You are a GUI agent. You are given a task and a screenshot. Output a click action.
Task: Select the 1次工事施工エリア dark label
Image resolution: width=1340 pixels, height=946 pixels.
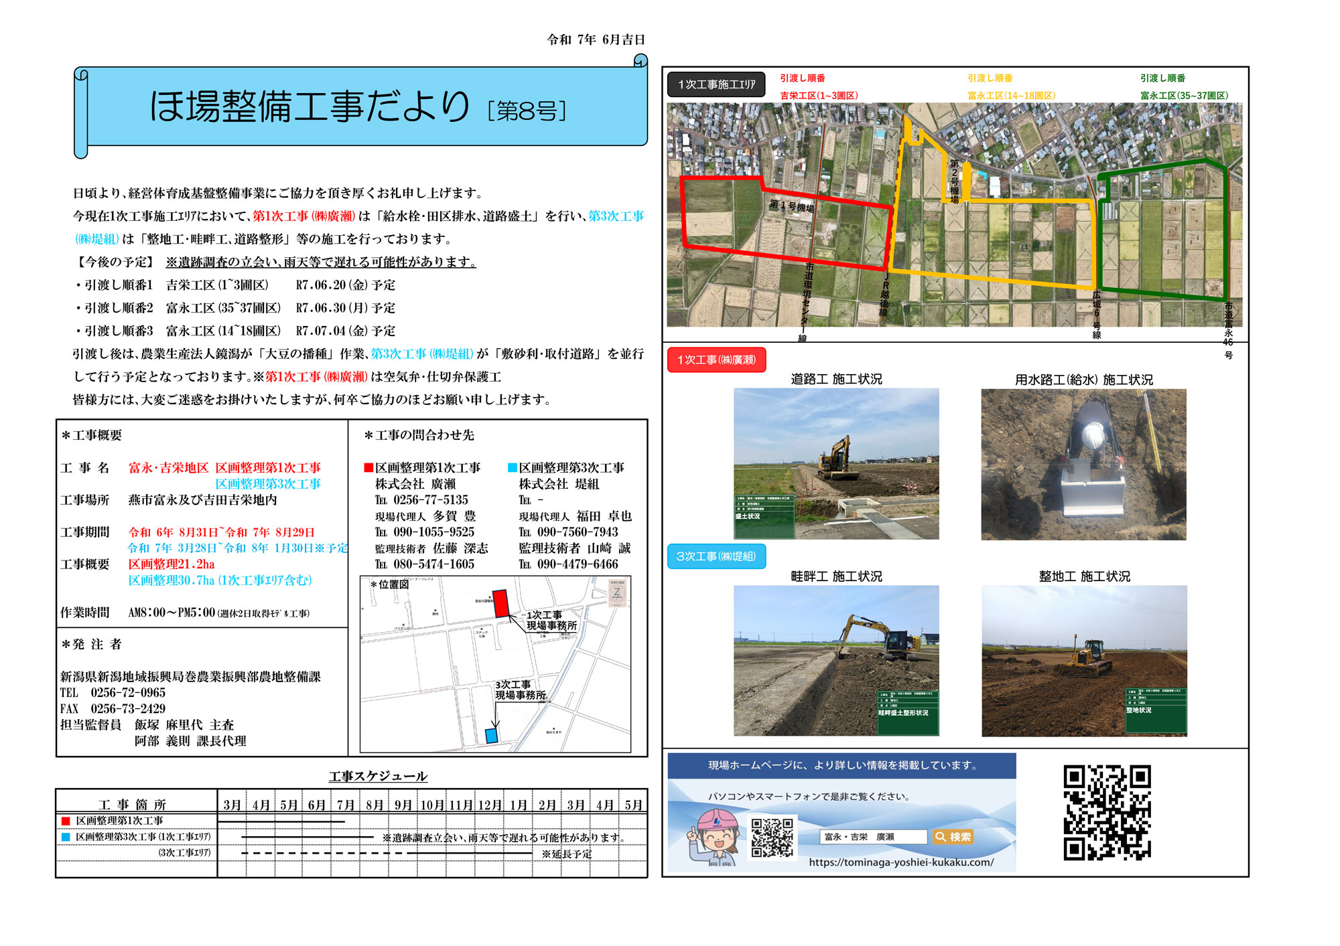pyautogui.click(x=716, y=85)
